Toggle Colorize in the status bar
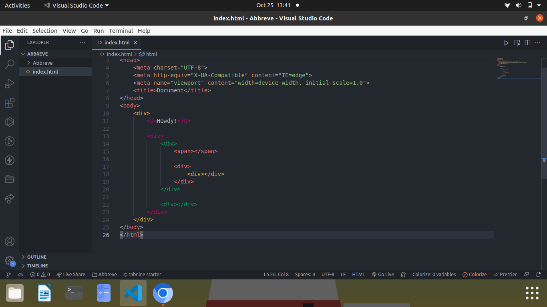This screenshot has width=547, height=307. [475, 275]
